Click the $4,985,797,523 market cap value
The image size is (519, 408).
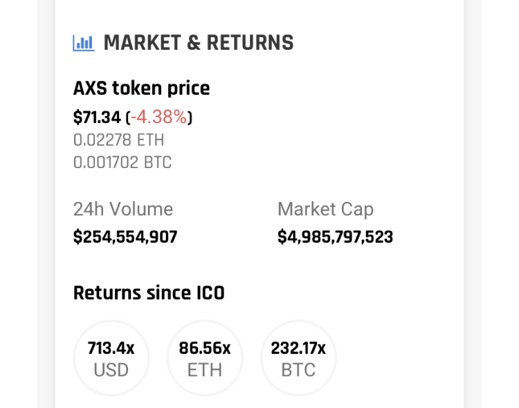coord(336,237)
